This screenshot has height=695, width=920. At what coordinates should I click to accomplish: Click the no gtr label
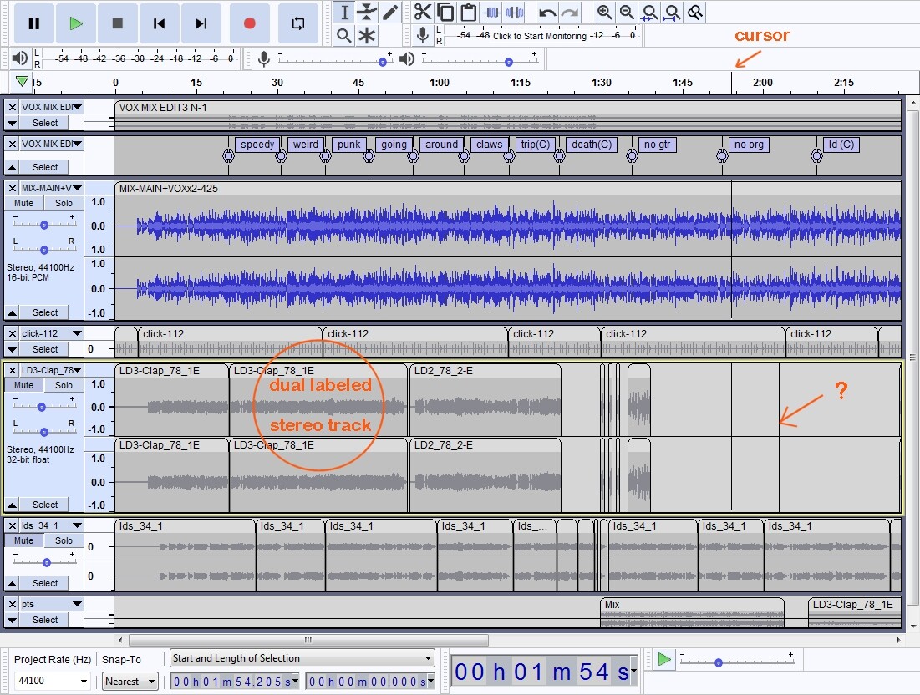pos(657,145)
